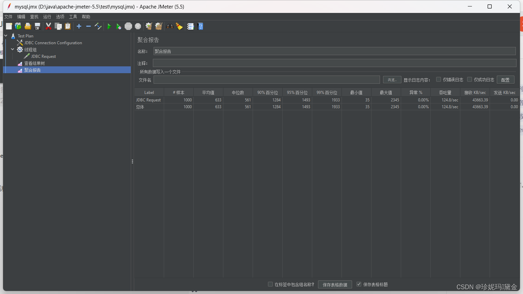Open the function helper dialog icon

(190, 26)
